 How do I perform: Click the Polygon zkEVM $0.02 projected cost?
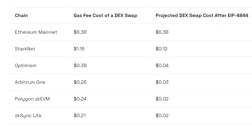[162, 99]
